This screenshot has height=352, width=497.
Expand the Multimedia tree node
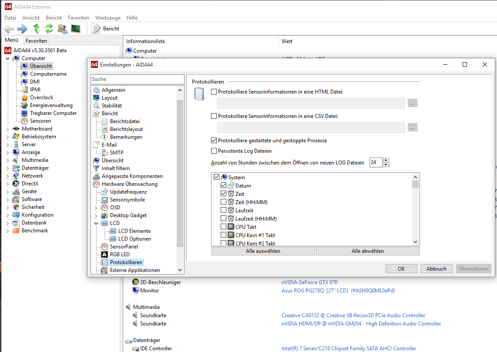click(x=7, y=160)
